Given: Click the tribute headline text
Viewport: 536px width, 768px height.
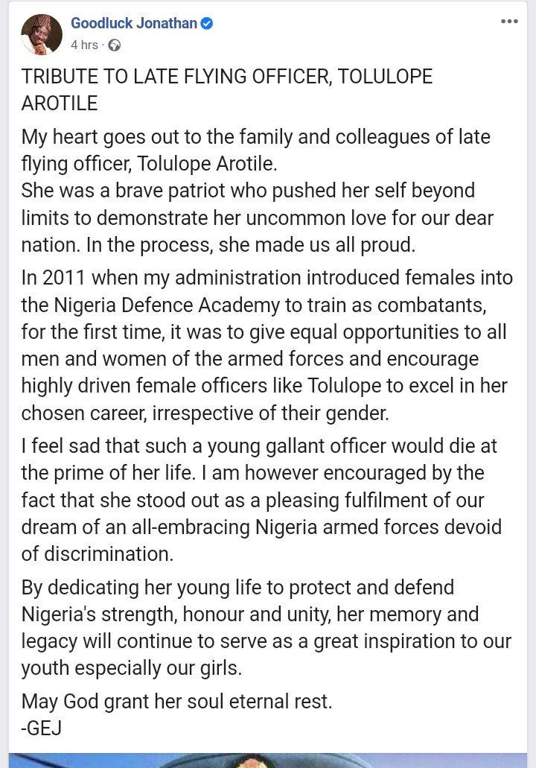Looking at the screenshot, I should pyautogui.click(x=226, y=89).
